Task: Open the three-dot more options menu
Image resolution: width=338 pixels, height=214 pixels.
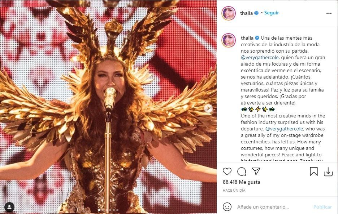Action: tap(329, 13)
